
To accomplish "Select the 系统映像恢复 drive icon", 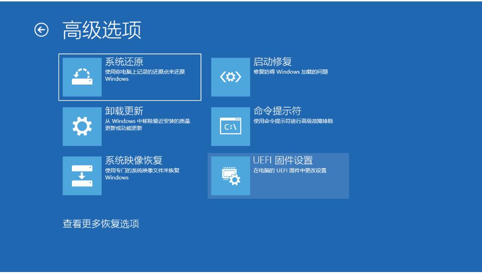I will pyautogui.click(x=82, y=176).
